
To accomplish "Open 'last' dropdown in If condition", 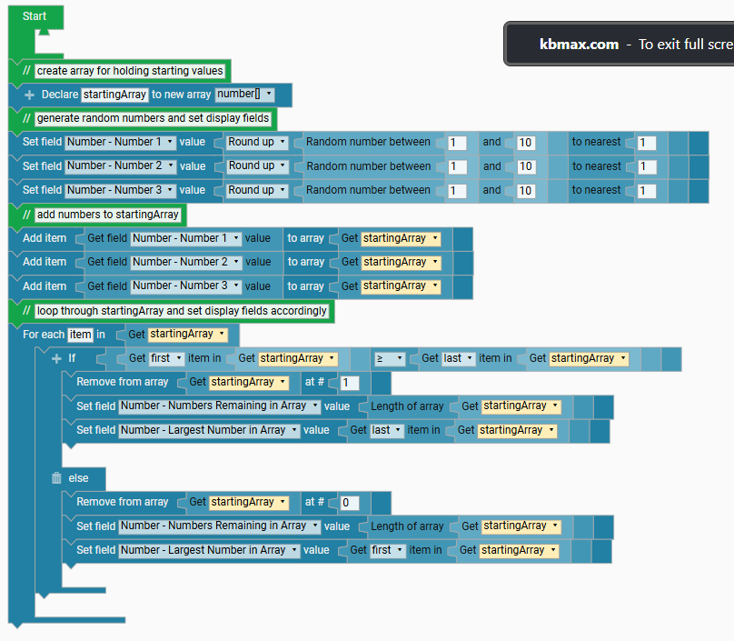I will [x=459, y=358].
